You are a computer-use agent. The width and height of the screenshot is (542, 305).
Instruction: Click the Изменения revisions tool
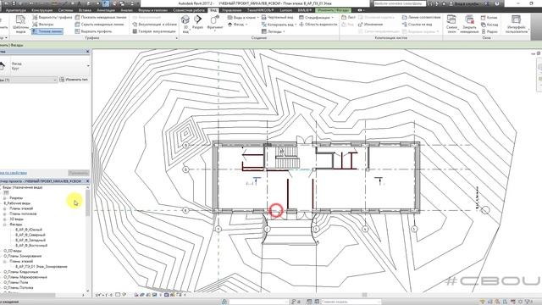point(370,25)
